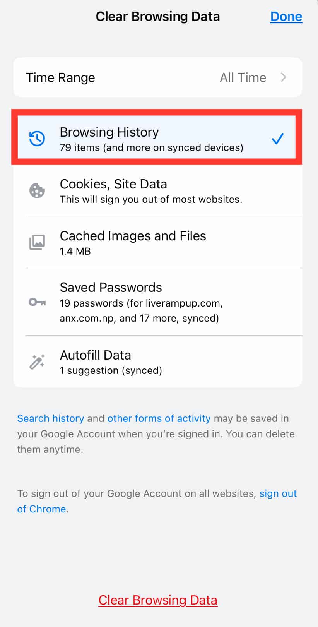Screen dimensions: 318x627
Task: Open the Time Range row
Action: [158, 77]
